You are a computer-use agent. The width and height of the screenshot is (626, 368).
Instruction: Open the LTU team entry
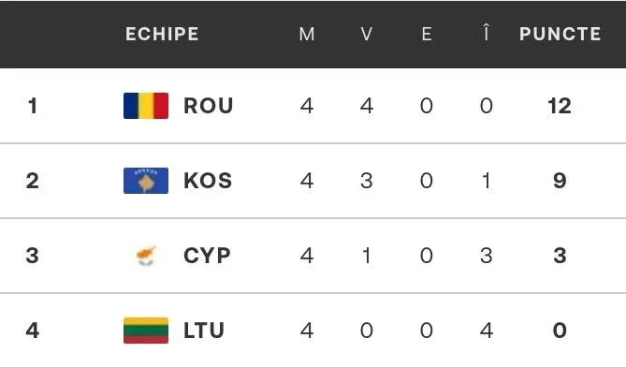coord(204,331)
